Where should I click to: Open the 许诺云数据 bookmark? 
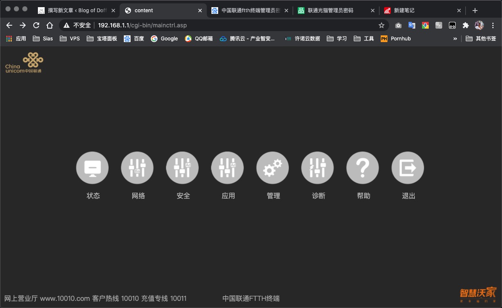302,39
